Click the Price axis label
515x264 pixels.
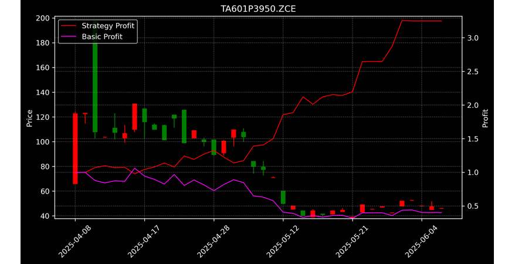coord(29,118)
